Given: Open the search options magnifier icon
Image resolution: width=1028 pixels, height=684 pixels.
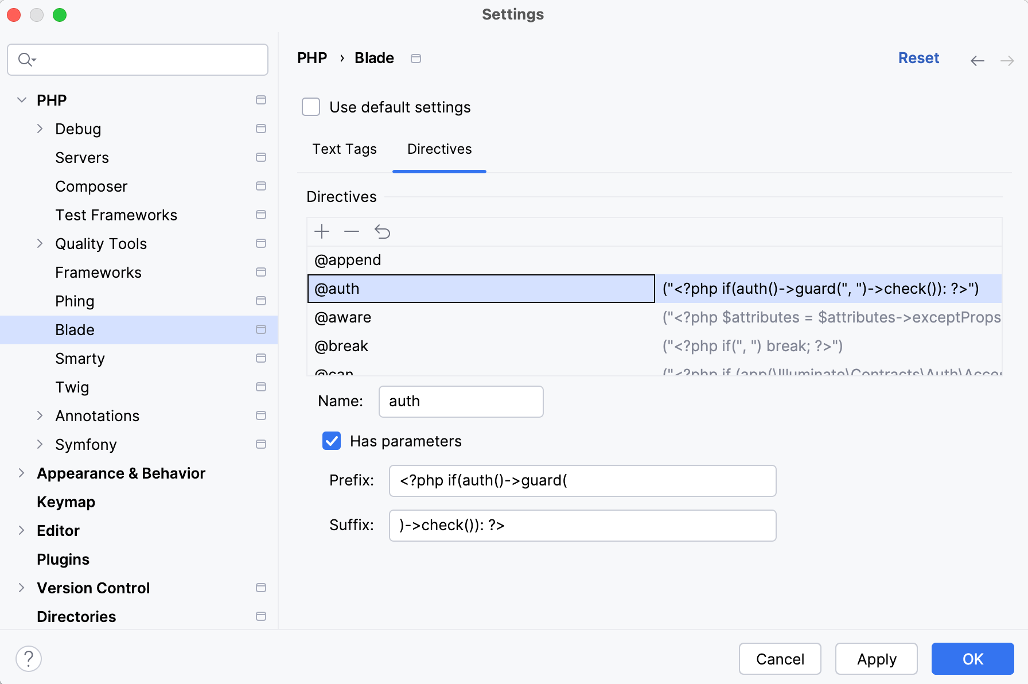Looking at the screenshot, I should 26,60.
